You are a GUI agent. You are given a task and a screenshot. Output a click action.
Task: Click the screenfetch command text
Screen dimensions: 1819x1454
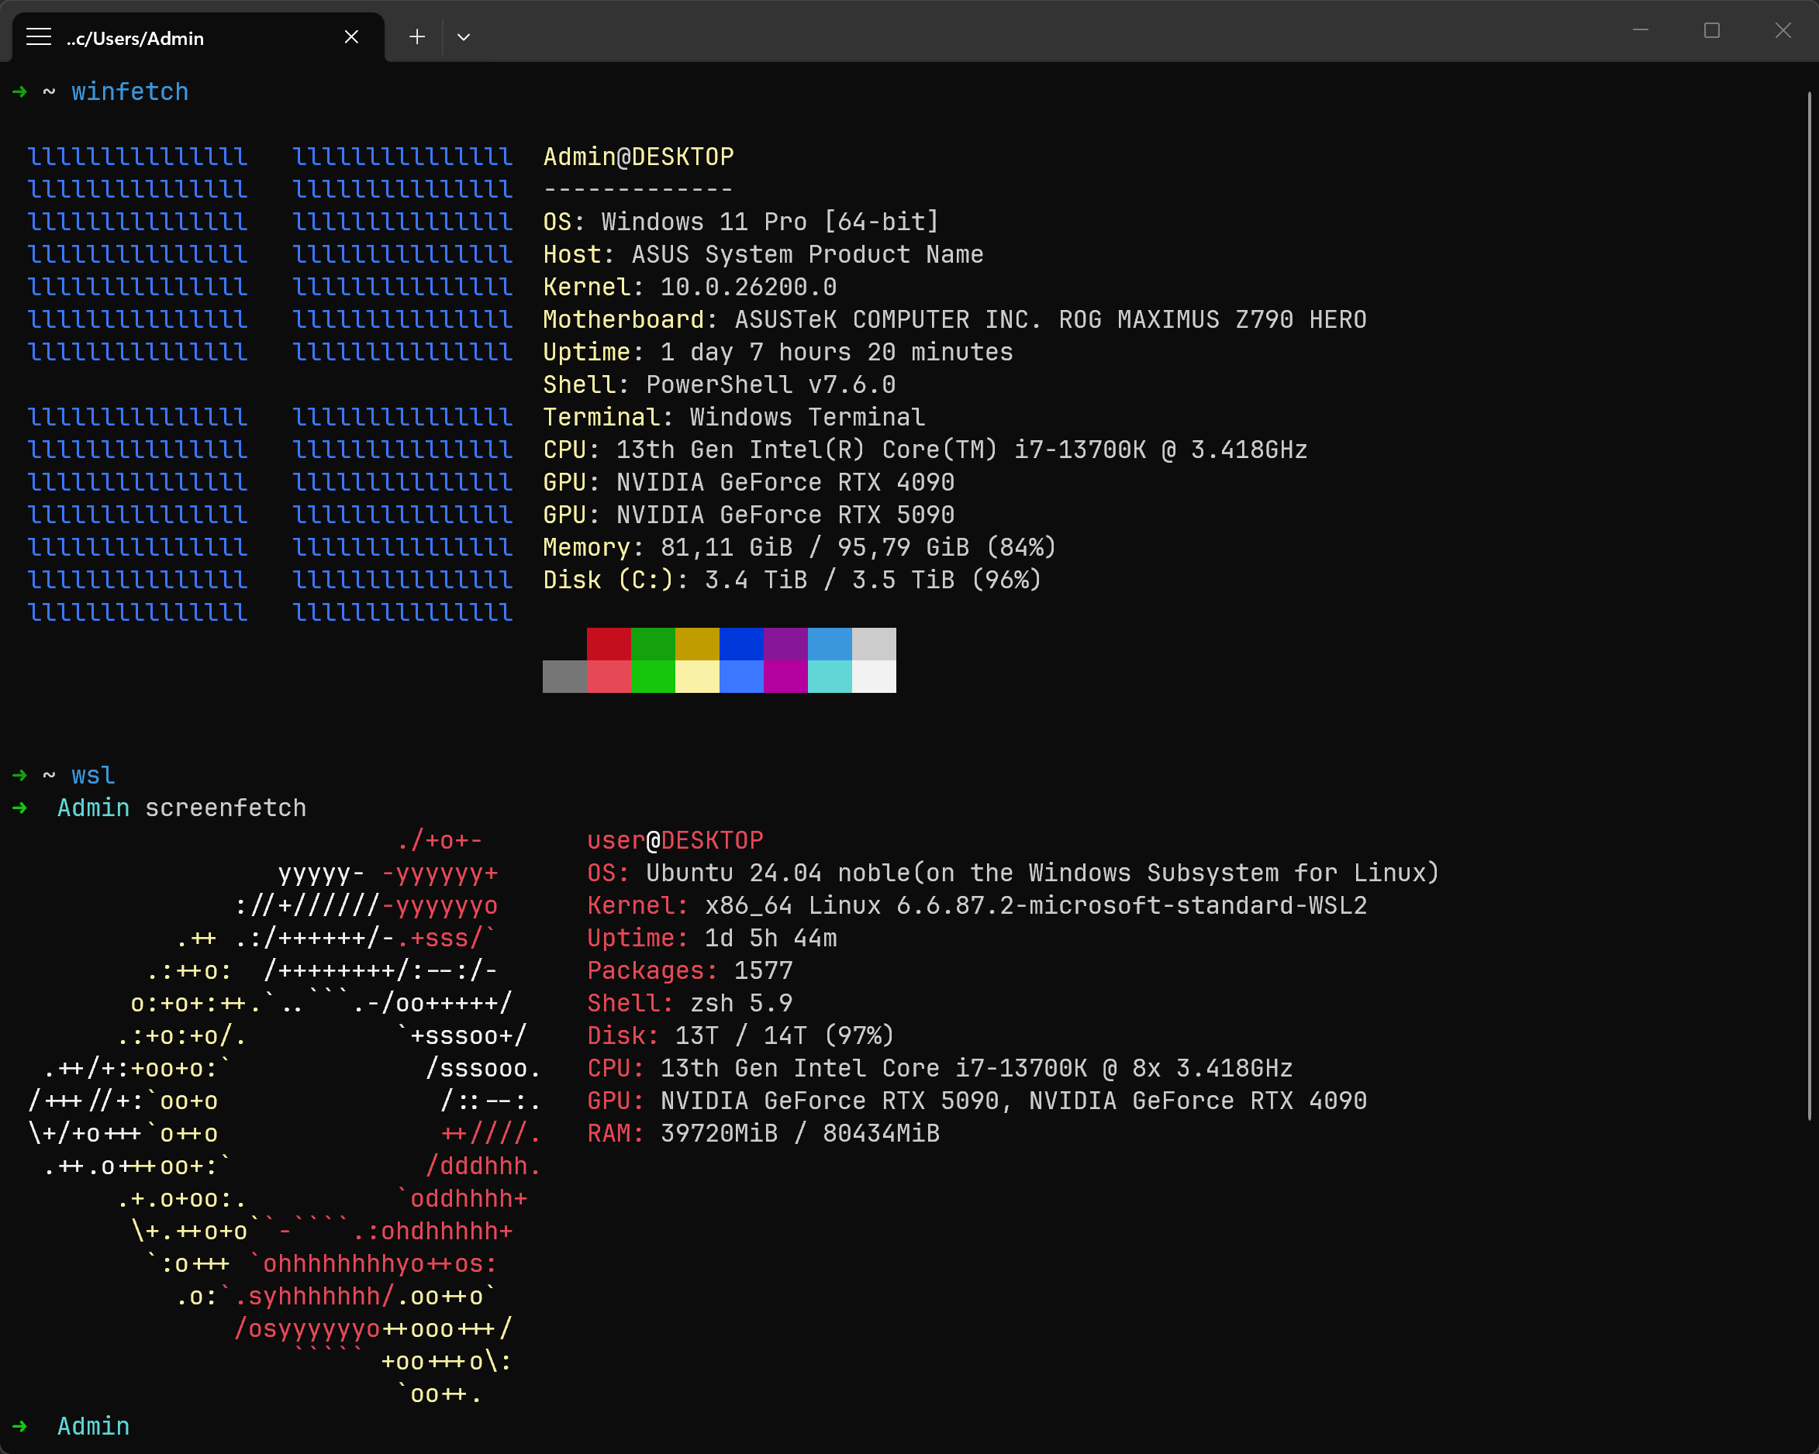(226, 808)
